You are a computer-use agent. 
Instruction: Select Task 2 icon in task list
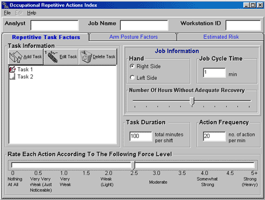pyautogui.click(x=12, y=77)
